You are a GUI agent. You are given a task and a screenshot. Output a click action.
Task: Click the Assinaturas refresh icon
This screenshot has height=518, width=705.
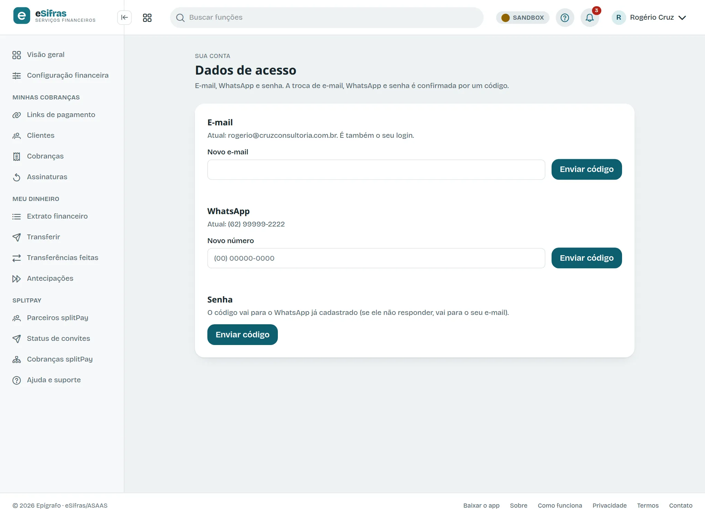tap(17, 177)
